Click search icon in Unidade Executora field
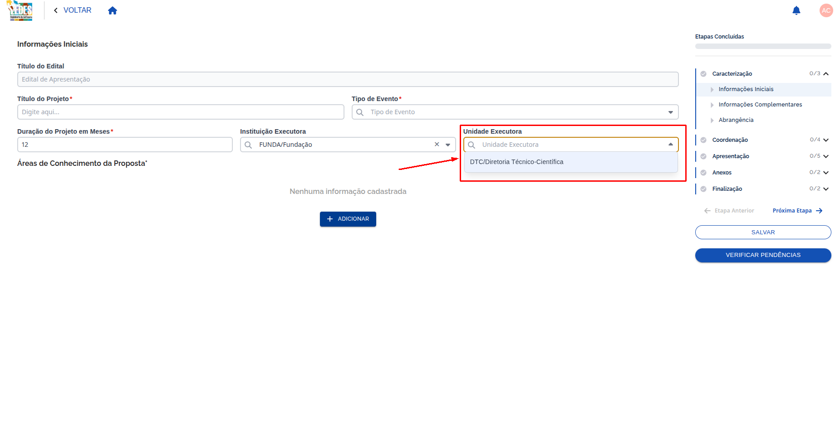840x421 pixels. pos(472,145)
